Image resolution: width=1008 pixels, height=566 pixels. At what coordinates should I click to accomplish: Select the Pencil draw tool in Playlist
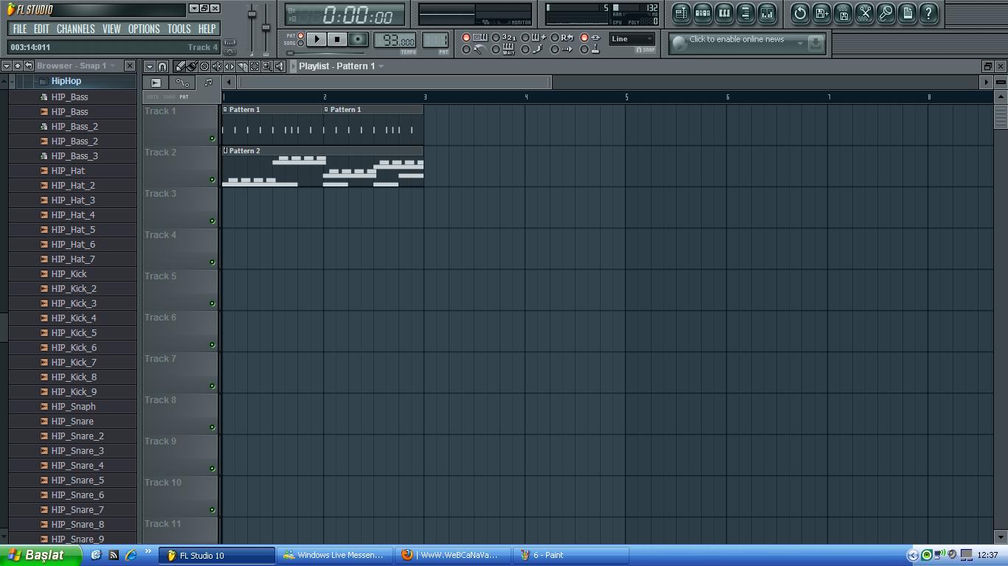(180, 66)
